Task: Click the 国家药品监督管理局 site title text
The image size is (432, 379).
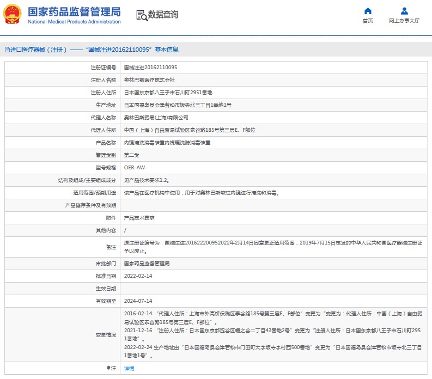Action: point(74,11)
